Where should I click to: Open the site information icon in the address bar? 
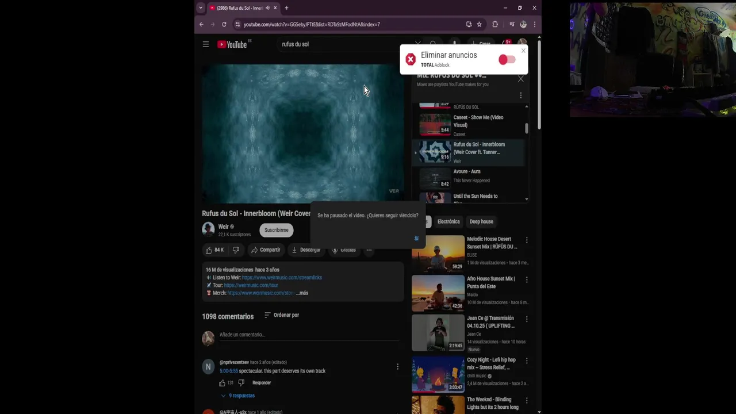237,24
